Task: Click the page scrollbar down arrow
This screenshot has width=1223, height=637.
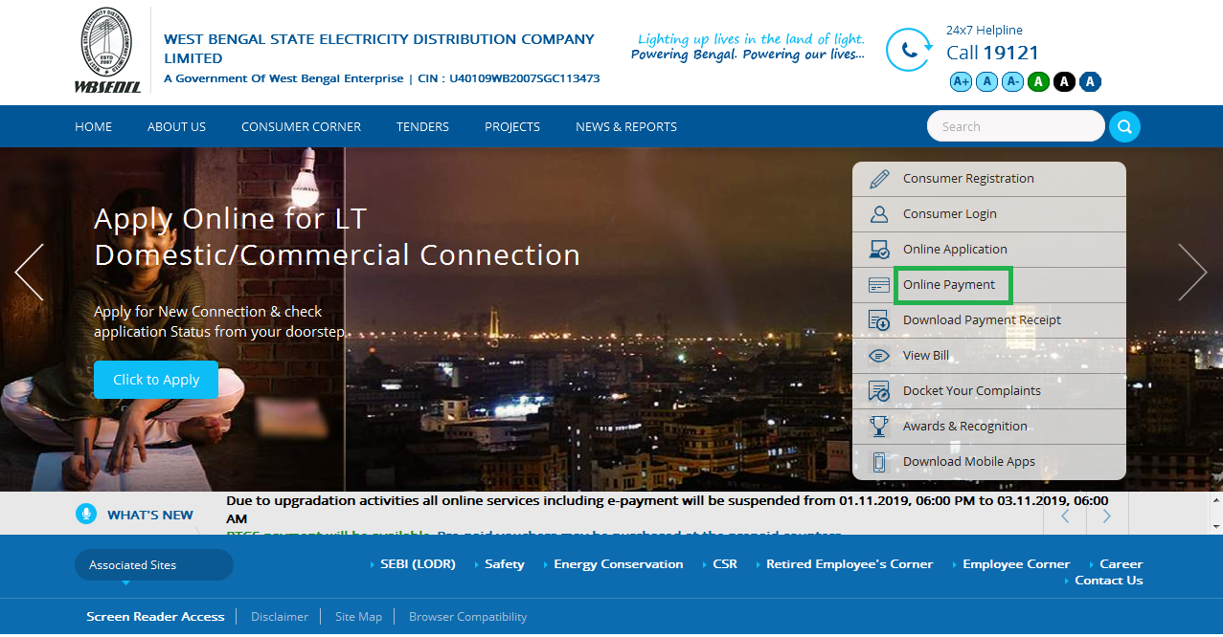Action: pos(1216,526)
